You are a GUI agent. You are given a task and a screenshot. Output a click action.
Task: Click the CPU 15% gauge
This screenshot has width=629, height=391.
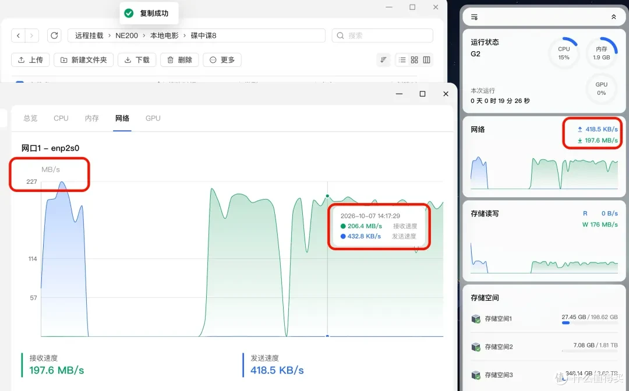click(x=564, y=53)
